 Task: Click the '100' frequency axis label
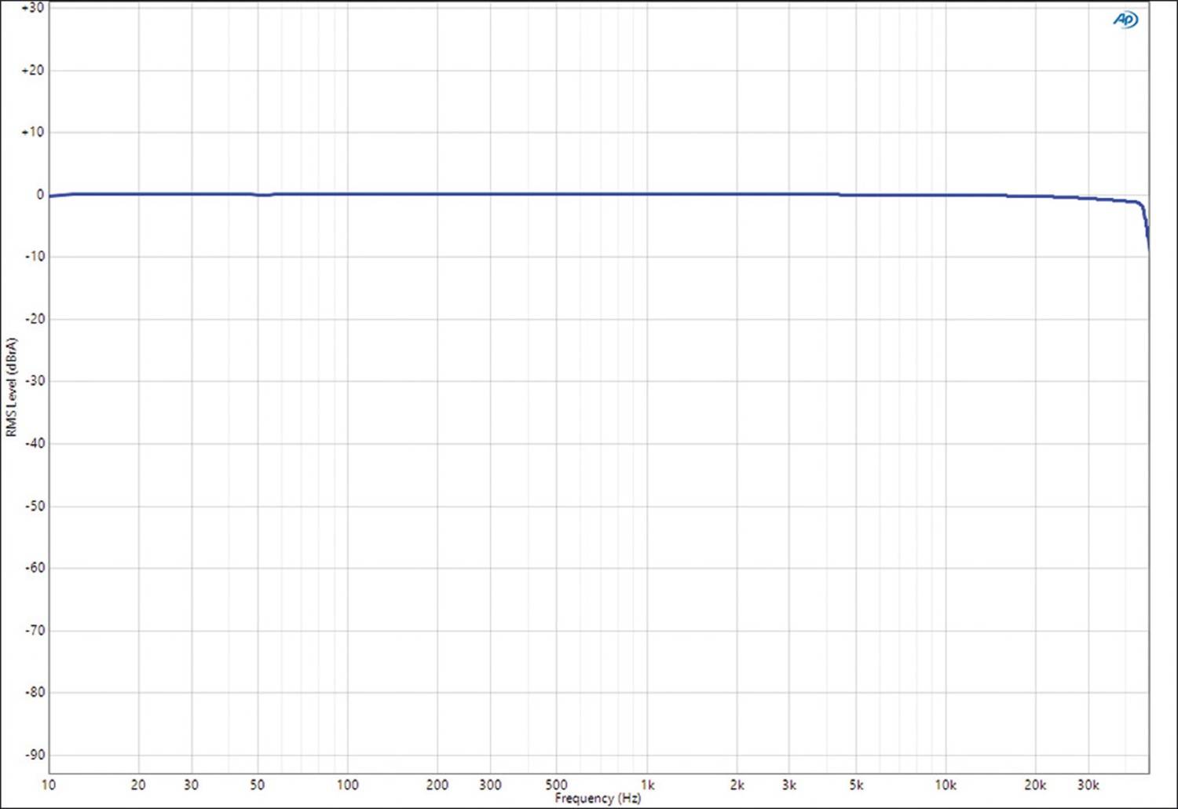tap(347, 785)
